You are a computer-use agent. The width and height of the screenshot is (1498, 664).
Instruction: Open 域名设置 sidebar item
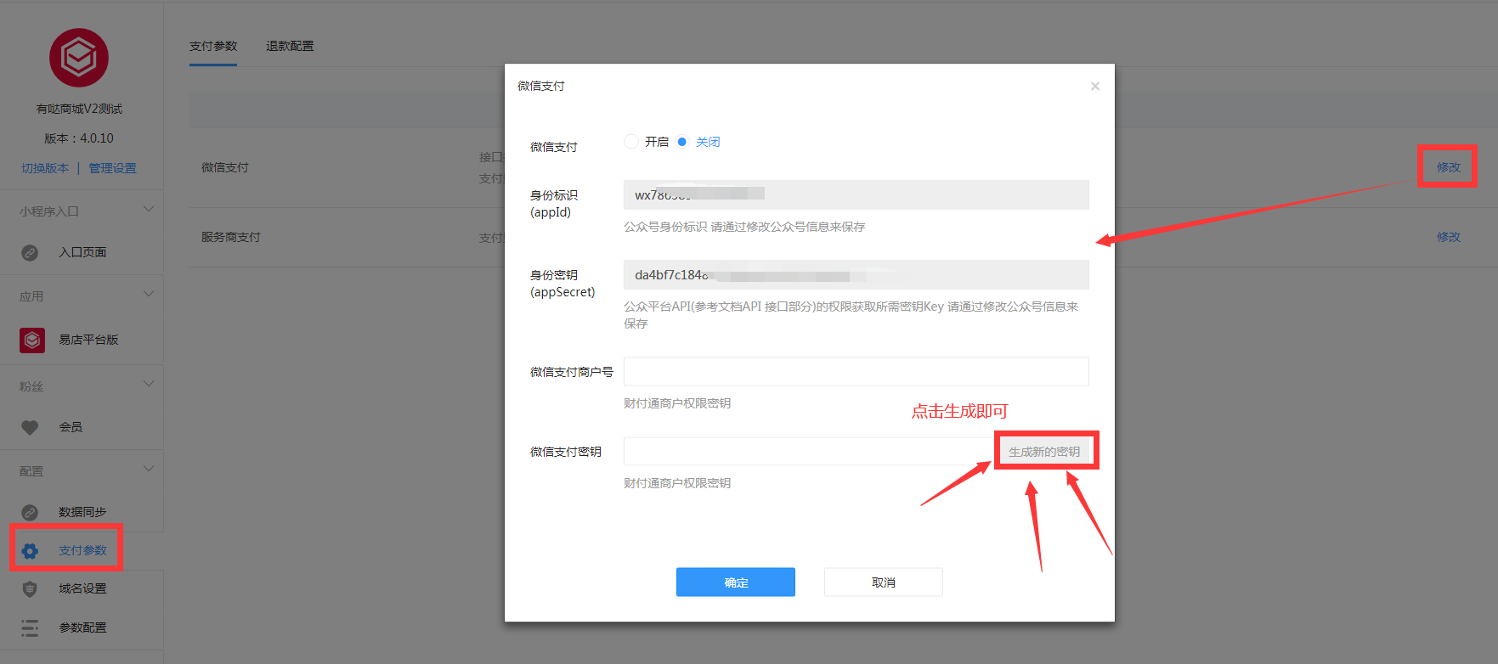pos(82,588)
